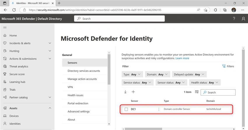This screenshot has width=248, height=130.
Task: Open the Delayed update filter dropdown
Action: (x=189, y=74)
